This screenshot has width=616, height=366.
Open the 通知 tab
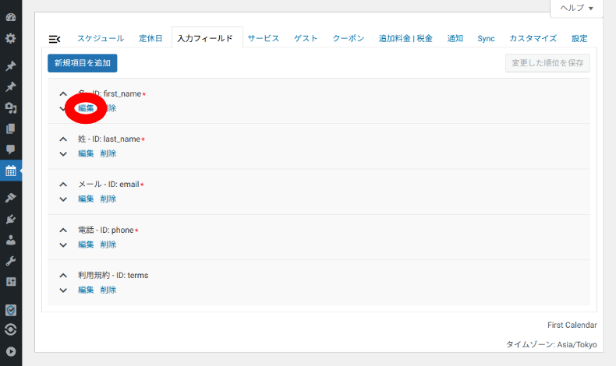[455, 38]
